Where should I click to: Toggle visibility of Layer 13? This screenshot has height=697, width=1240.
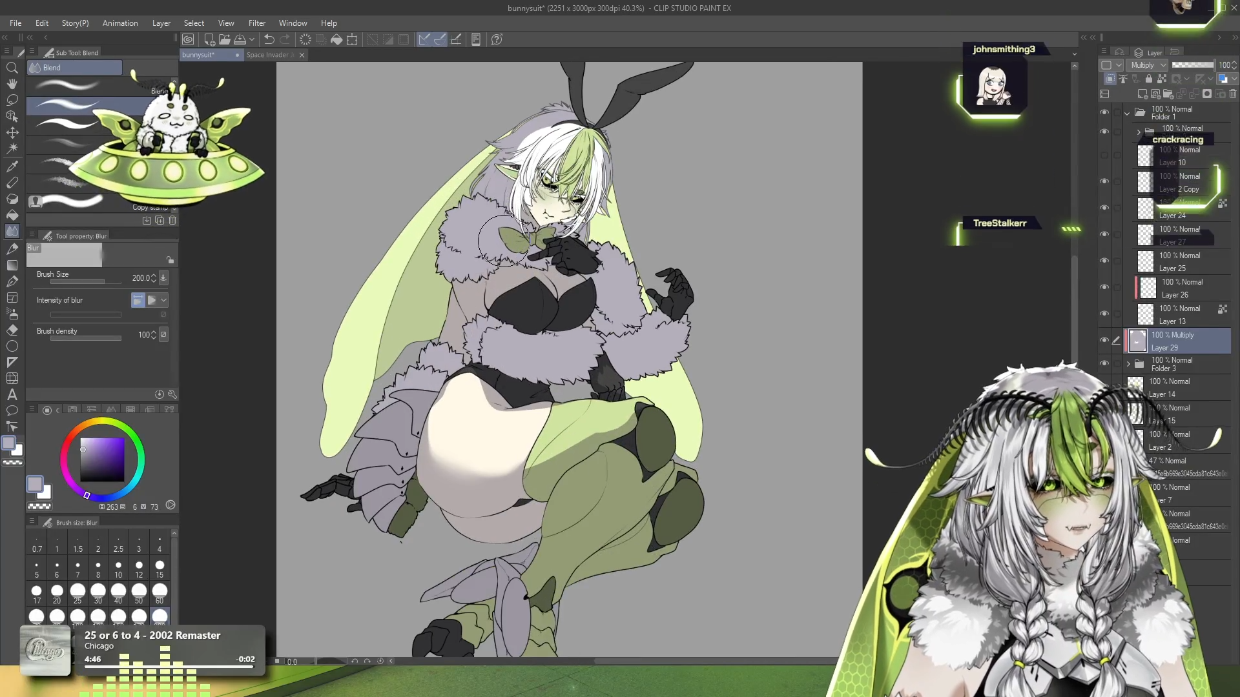click(x=1104, y=314)
